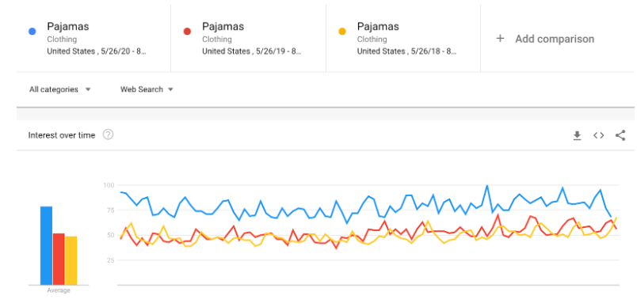Click the red average bar

59,260
